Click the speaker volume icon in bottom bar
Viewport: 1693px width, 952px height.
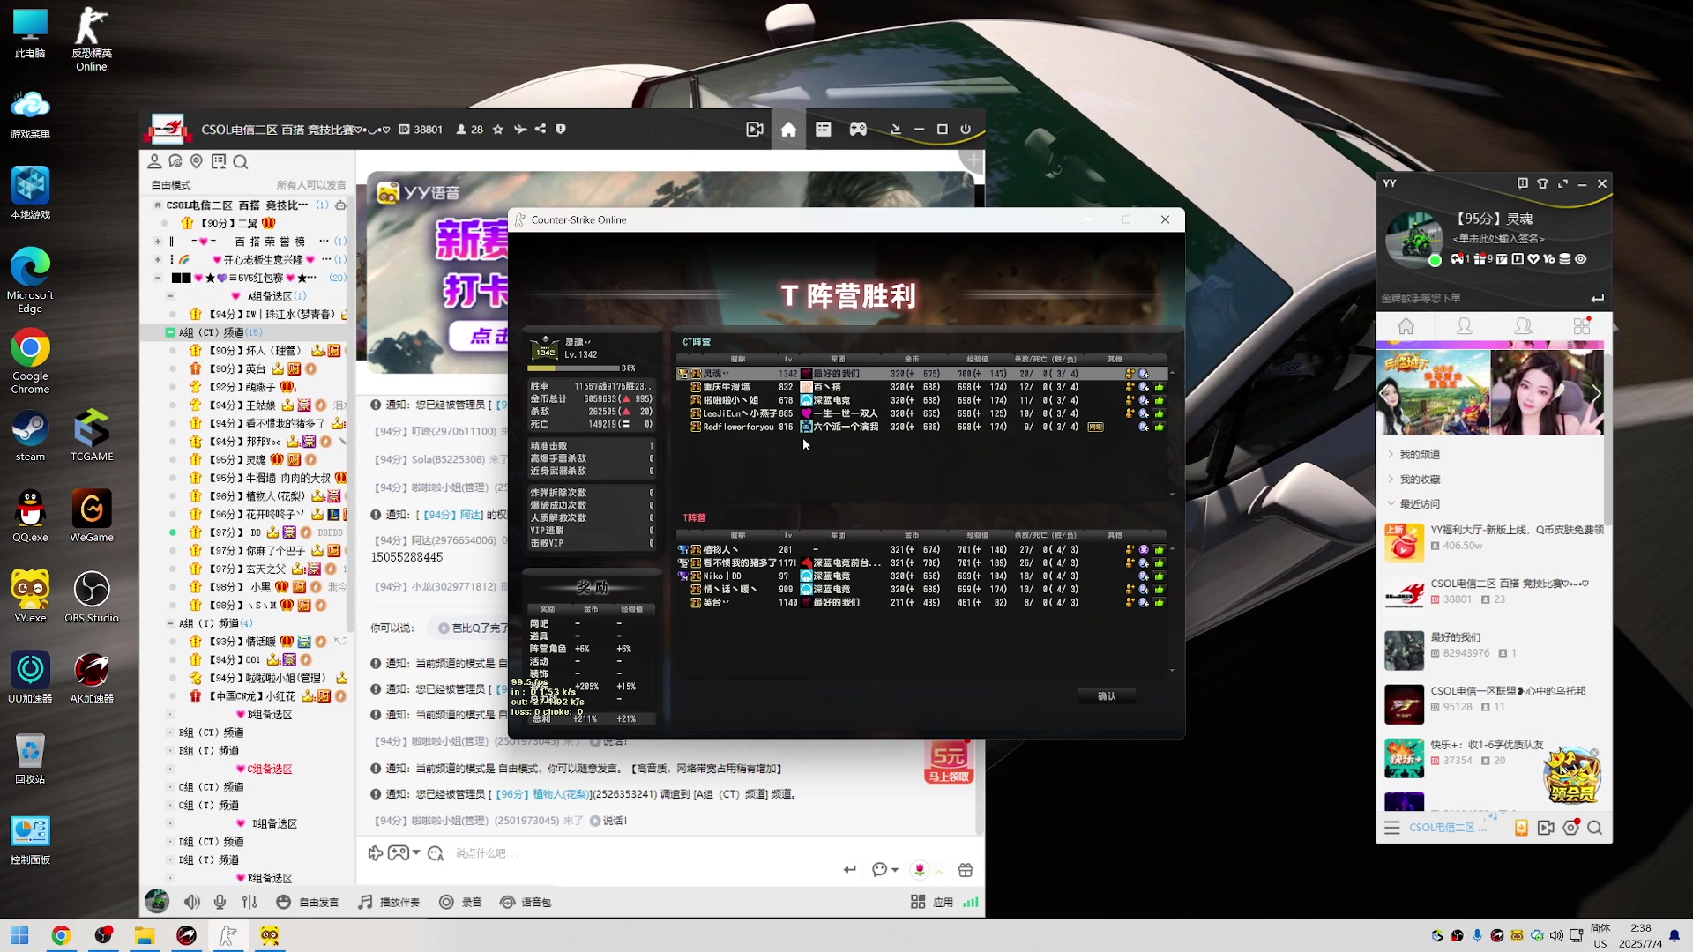tap(192, 902)
